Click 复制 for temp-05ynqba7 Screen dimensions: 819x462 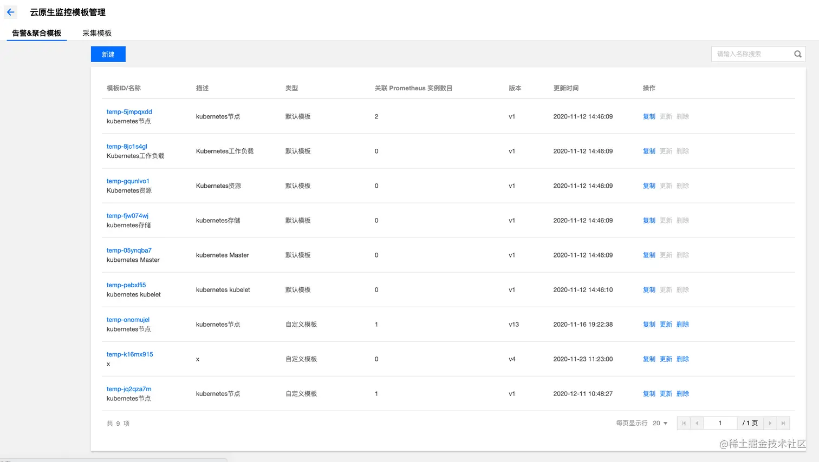[x=649, y=255]
